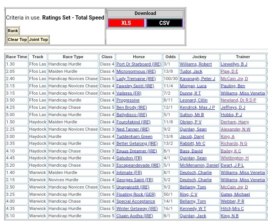Download ratings as CSV file
The image size is (268, 223).
click(164, 23)
